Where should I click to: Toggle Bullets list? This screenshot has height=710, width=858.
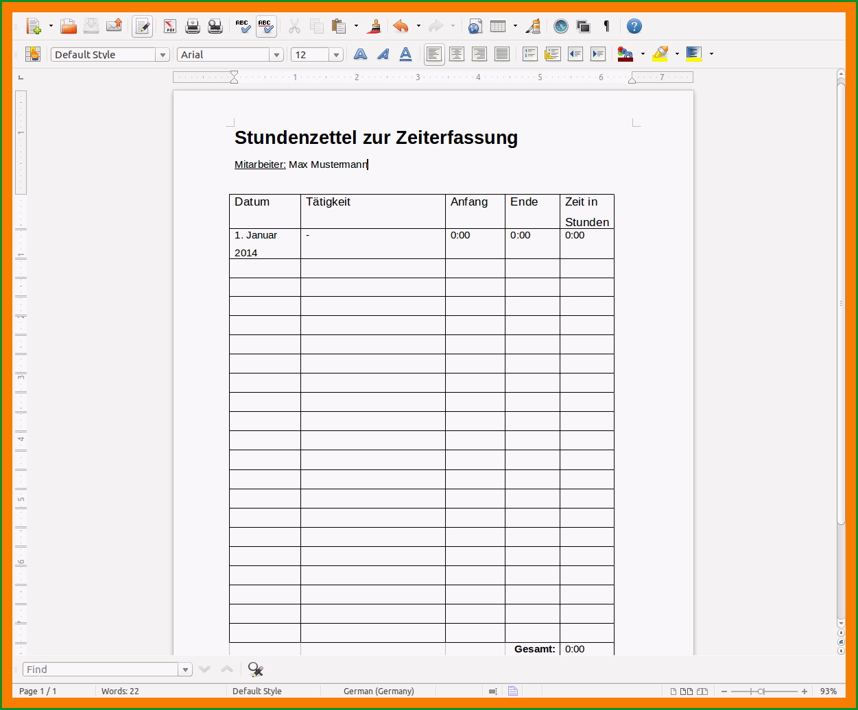(552, 54)
